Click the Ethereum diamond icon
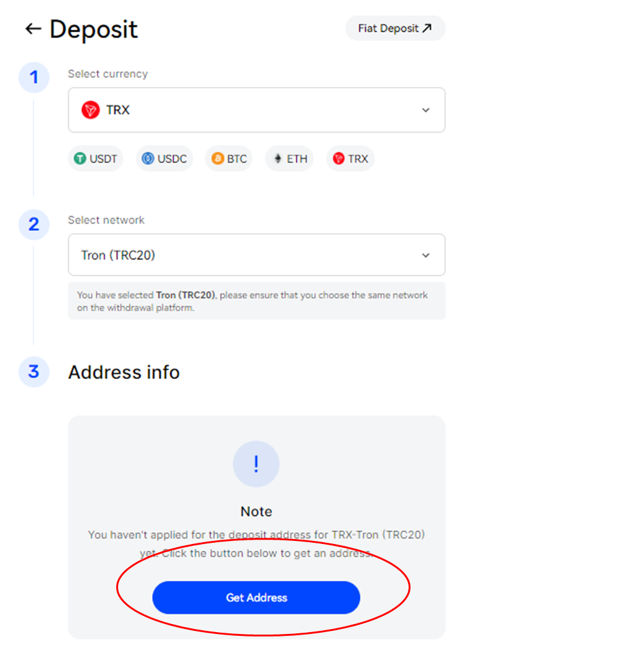The image size is (634, 647). tap(278, 158)
